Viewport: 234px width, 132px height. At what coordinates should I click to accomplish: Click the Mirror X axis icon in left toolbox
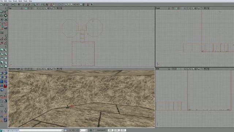[x=1, y=112]
